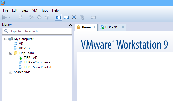Open the Snapshot Manager toolbar icon
This screenshot has width=173, height=101.
[47, 17]
